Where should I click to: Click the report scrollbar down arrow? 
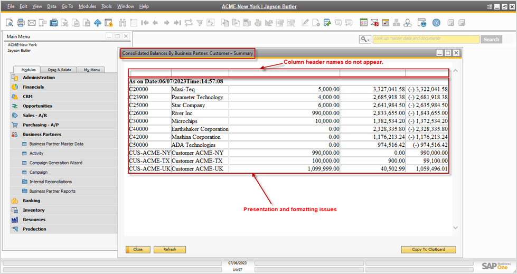pyautogui.click(x=456, y=228)
